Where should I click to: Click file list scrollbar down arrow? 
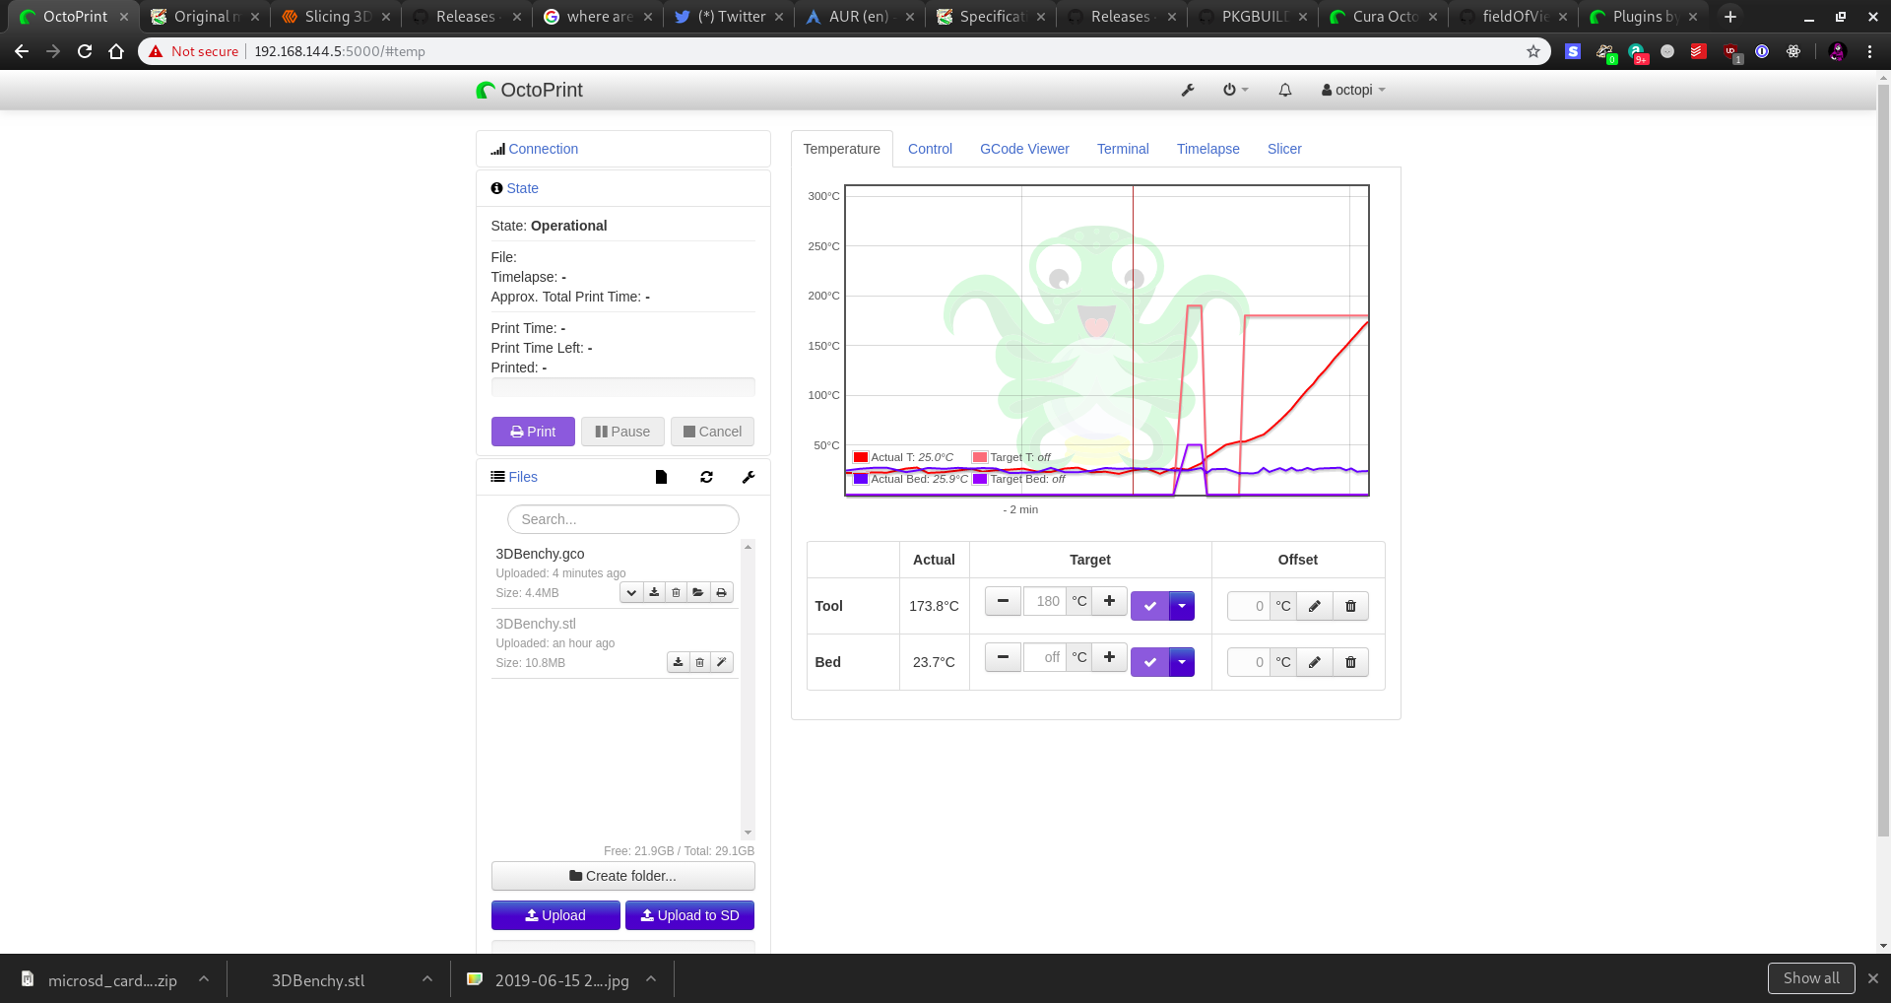(x=748, y=833)
